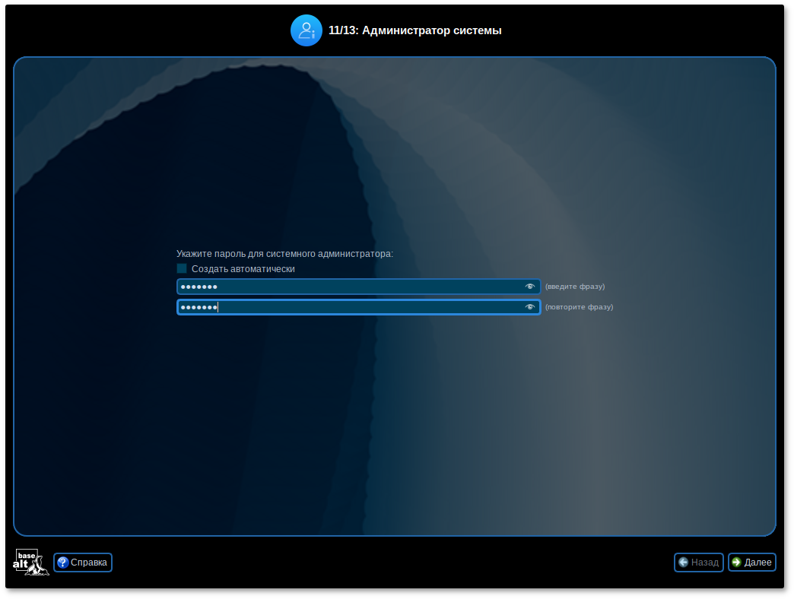Click the 'Укажите пароль для системного администратора' prompt
This screenshot has height=599, width=794.
284,254
